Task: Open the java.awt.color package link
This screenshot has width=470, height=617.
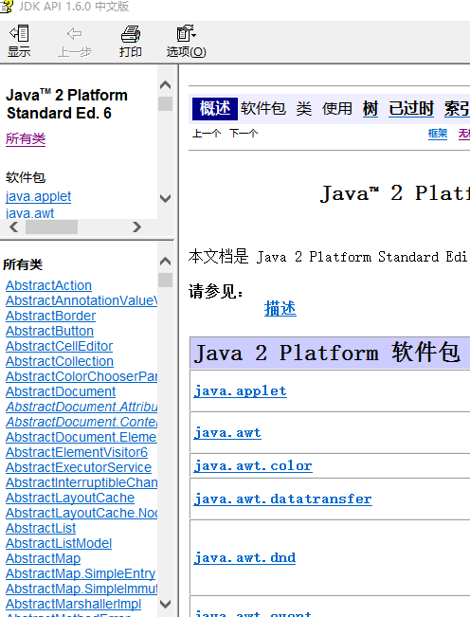Action: 253,466
